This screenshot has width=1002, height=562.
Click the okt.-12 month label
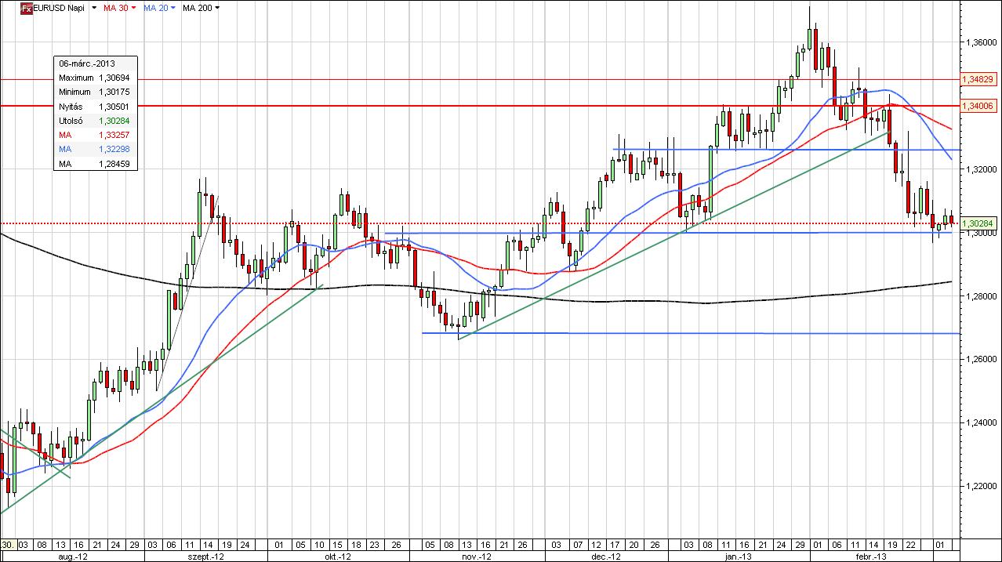pyautogui.click(x=338, y=556)
